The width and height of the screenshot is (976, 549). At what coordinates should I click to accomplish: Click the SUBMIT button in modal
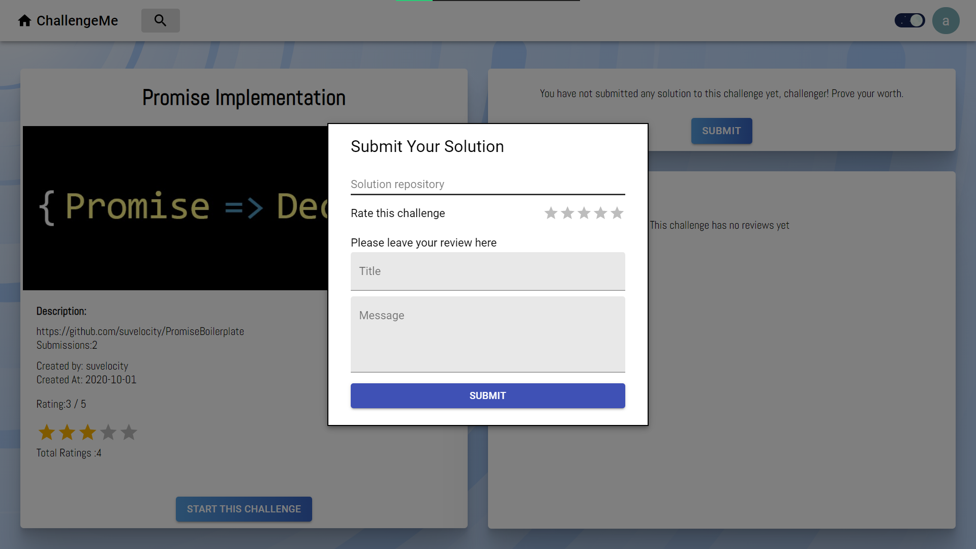pos(488,395)
